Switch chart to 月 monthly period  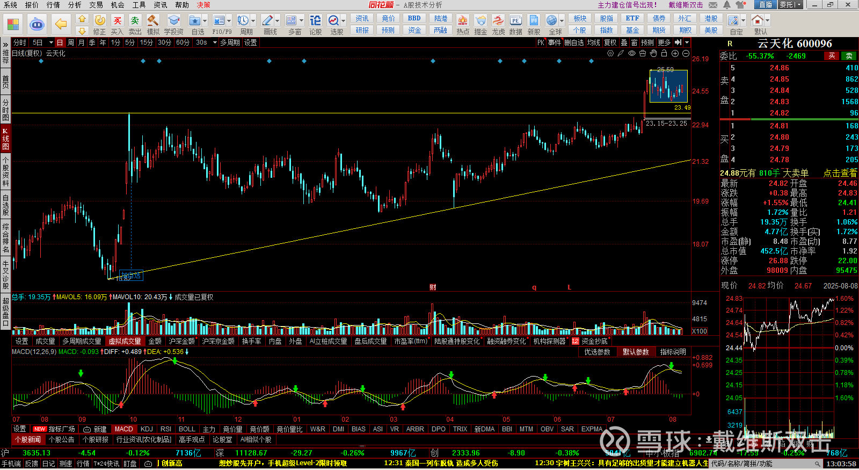[x=82, y=42]
